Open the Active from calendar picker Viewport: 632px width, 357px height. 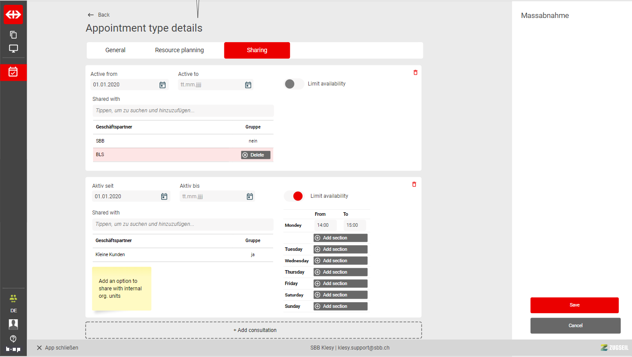(x=163, y=85)
